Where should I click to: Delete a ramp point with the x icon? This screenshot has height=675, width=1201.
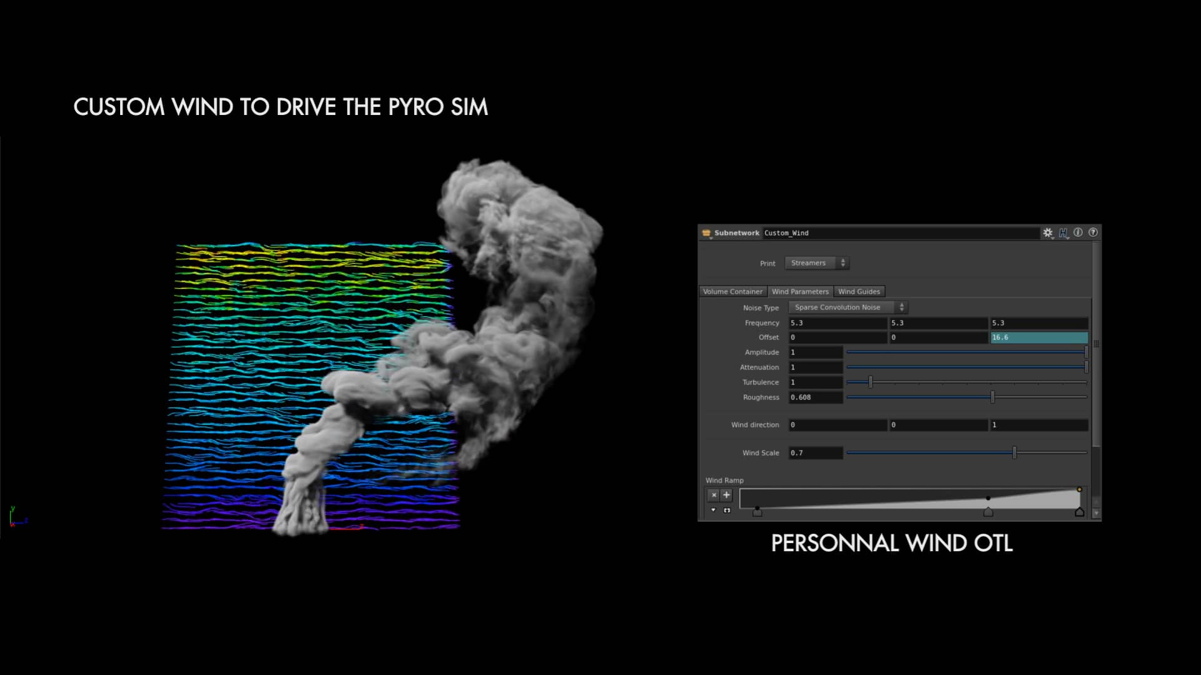[x=714, y=495]
